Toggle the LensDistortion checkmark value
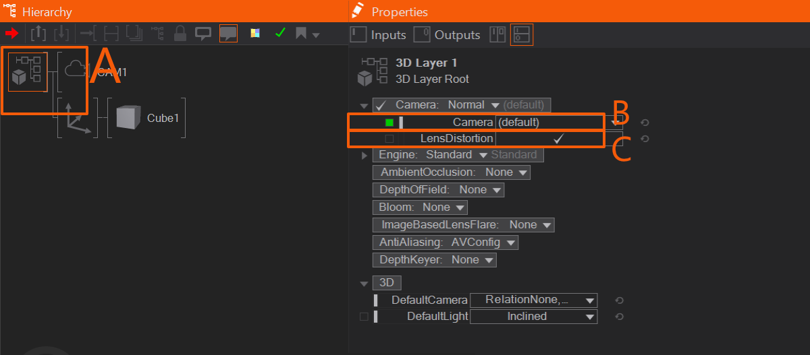 (558, 139)
